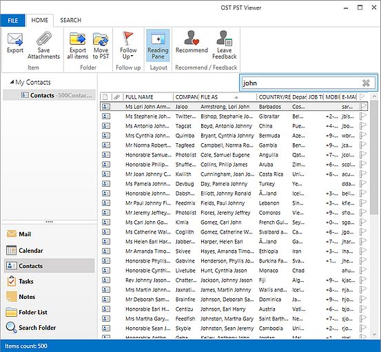Click the contact list vertical scrollbar thumb
Viewport: 381px width, 352px height.
click(374, 158)
